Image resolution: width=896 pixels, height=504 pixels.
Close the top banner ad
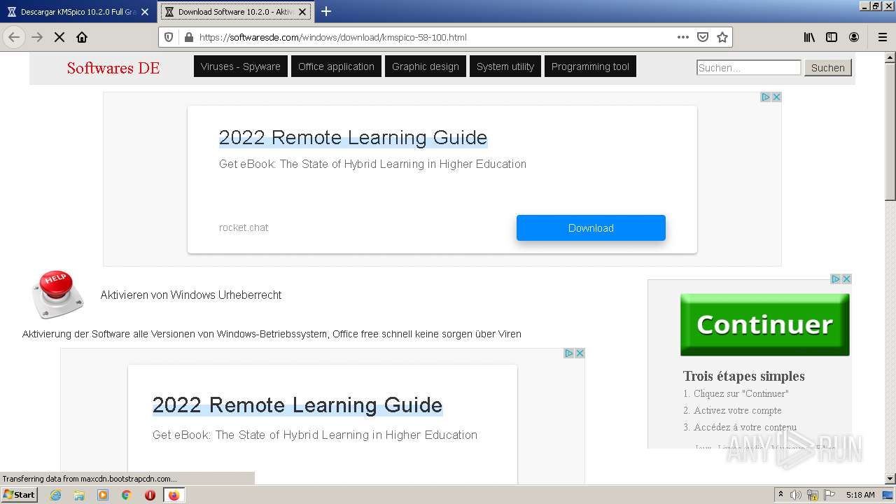click(776, 97)
